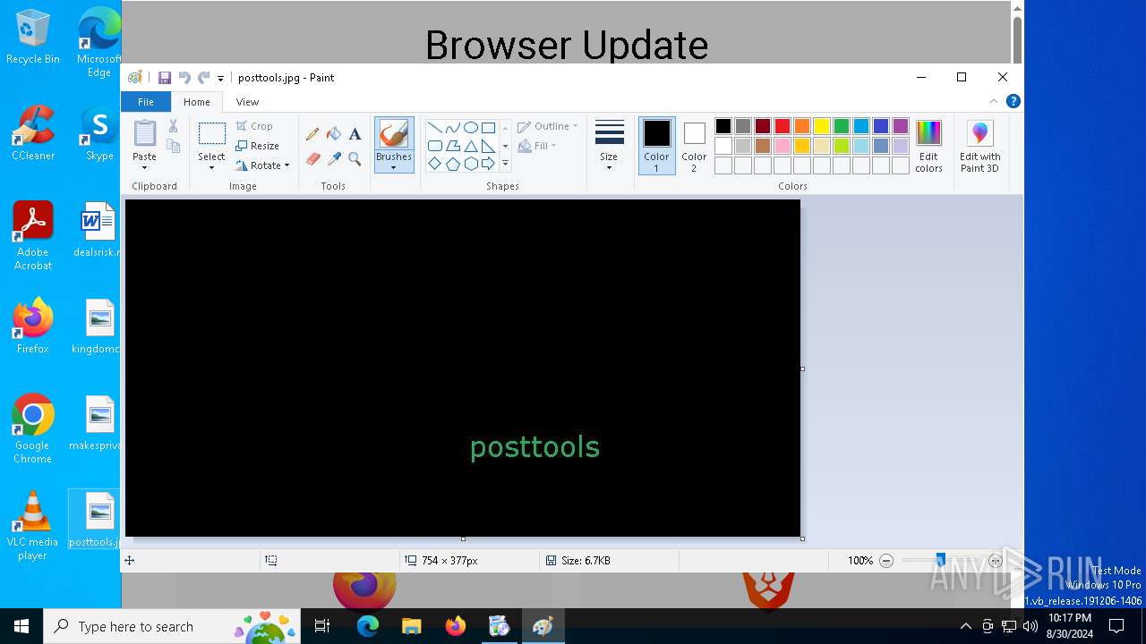Activate the Color 2 background box
This screenshot has height=644, width=1146.
tap(694, 145)
